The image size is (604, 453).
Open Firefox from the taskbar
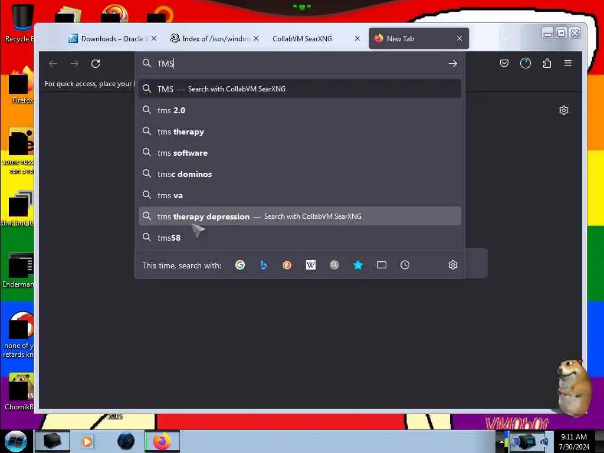[x=162, y=441]
